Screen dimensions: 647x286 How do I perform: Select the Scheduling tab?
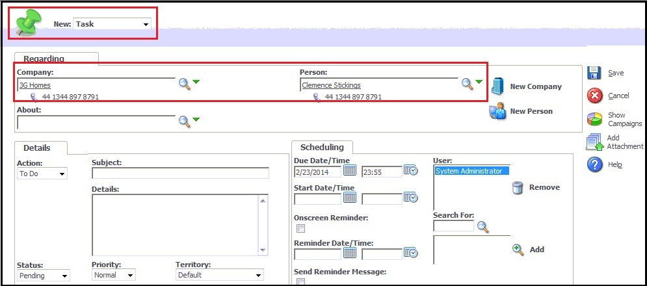322,148
